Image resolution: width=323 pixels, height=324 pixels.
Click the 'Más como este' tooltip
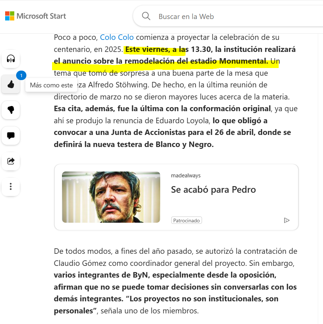click(51, 85)
